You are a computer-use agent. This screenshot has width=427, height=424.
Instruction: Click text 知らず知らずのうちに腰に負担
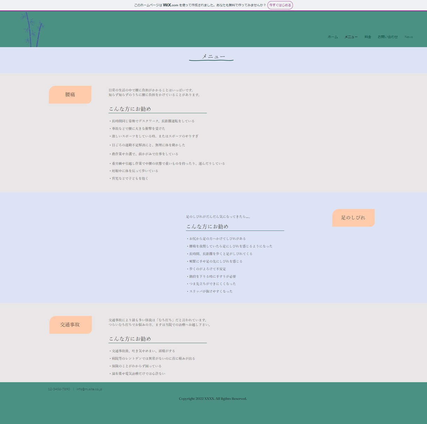(x=155, y=95)
